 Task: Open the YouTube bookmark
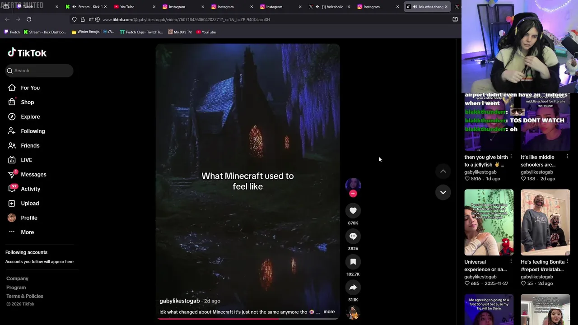tap(206, 32)
